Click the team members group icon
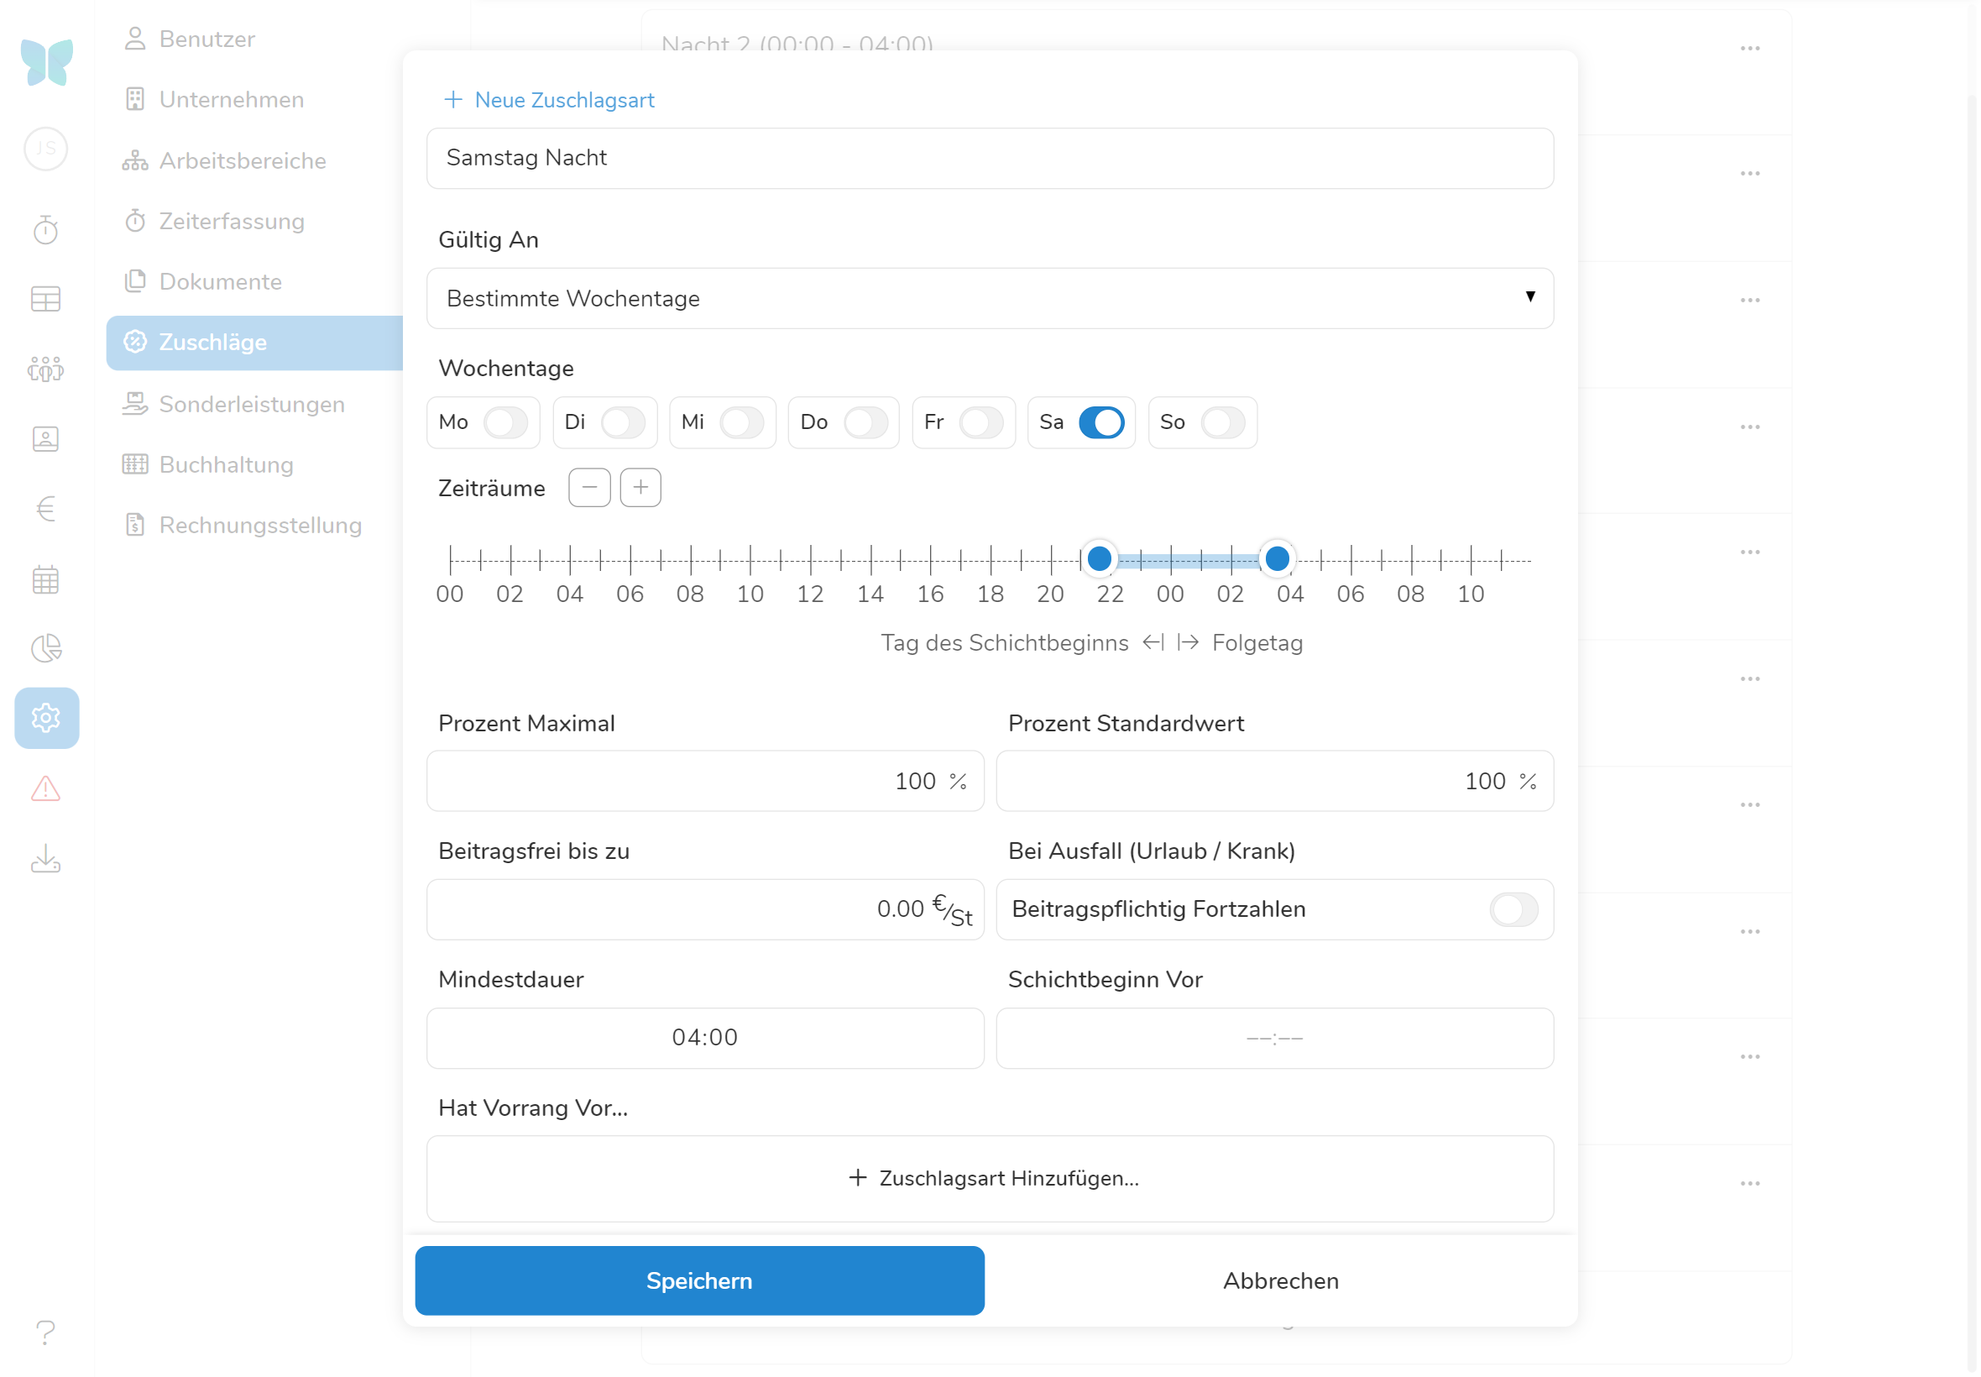Screen dimensions: 1981x1377 (x=45, y=369)
